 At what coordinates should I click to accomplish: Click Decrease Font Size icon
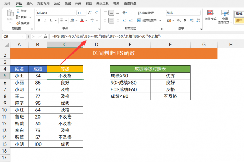click(96, 13)
